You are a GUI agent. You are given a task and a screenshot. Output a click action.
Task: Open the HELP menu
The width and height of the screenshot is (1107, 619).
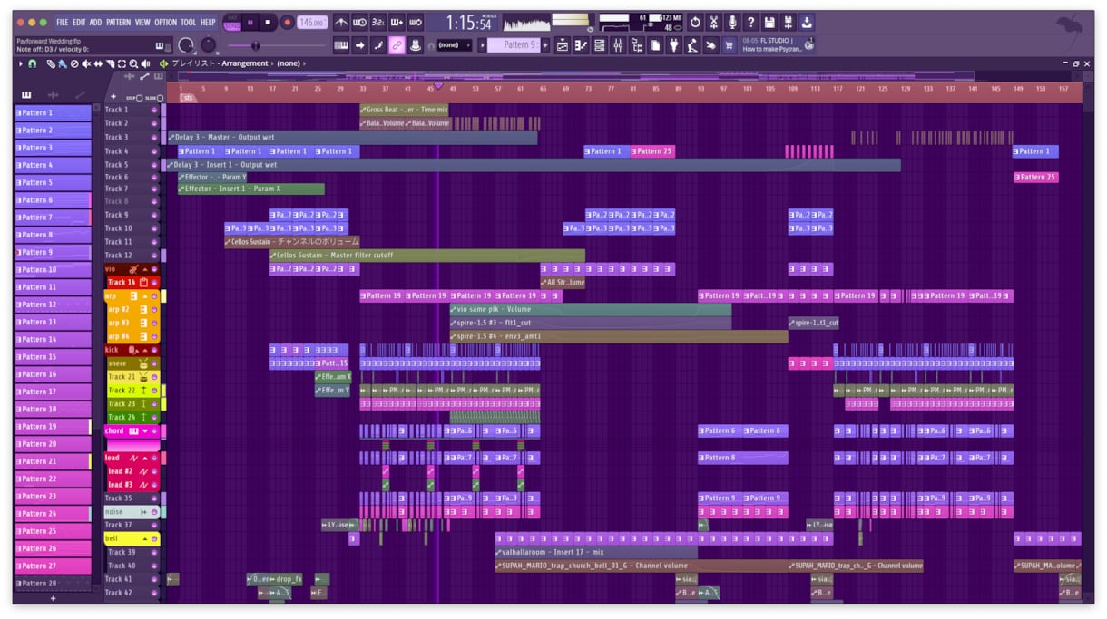(x=208, y=23)
